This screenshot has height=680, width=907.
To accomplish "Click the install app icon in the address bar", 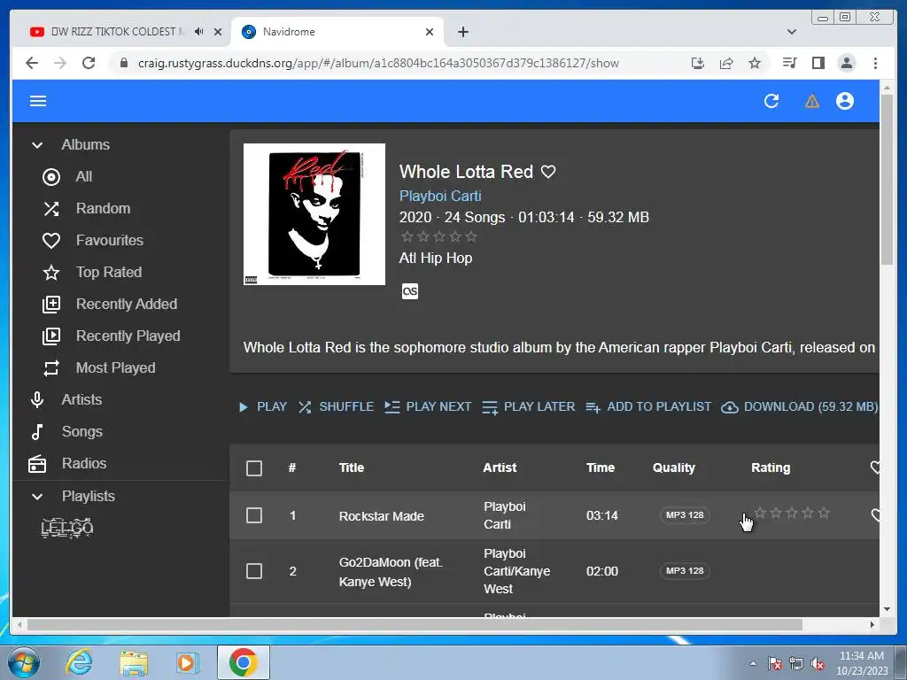I will pyautogui.click(x=698, y=63).
